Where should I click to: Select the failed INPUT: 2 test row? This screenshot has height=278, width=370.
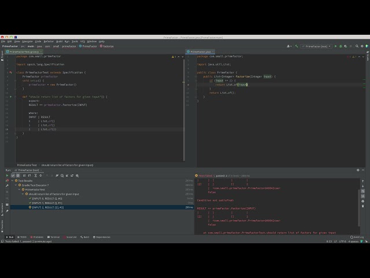pyautogui.click(x=102, y=207)
